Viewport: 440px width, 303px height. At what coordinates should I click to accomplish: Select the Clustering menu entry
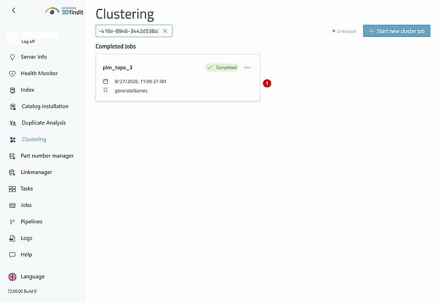click(34, 139)
